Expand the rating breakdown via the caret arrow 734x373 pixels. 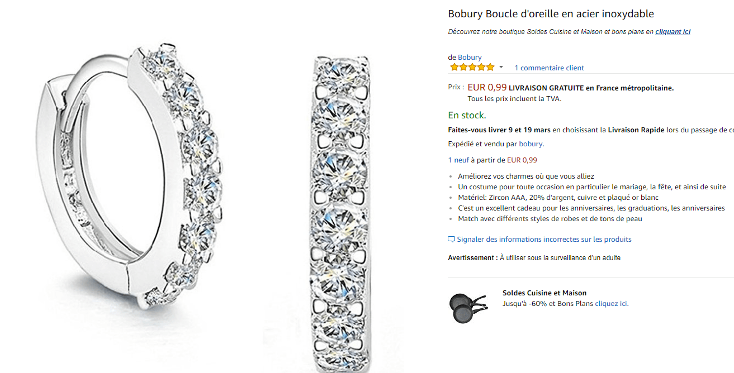click(501, 67)
